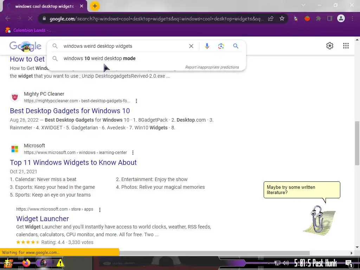
Task: Open the tomato extension icon
Action: [x=307, y=19]
